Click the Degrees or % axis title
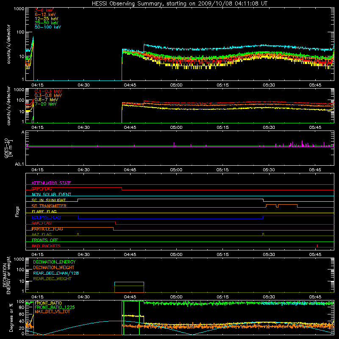The width and height of the screenshot is (339, 339). click(x=11, y=317)
